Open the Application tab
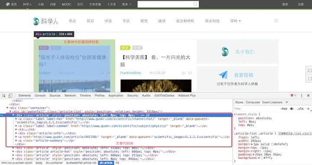312x165 pixels. 116,95
